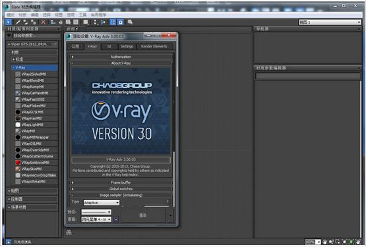Click the Zoom Region tool icon

pyautogui.click(x=338, y=242)
